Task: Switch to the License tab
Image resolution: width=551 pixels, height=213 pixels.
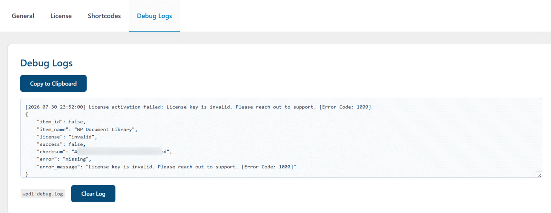Action: (x=61, y=16)
